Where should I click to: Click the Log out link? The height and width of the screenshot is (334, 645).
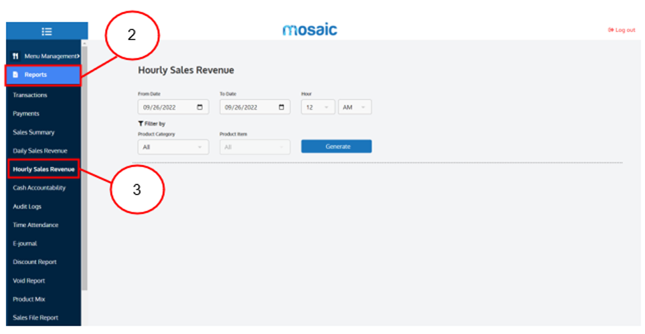[622, 30]
